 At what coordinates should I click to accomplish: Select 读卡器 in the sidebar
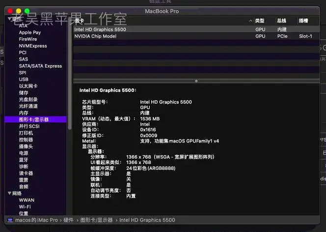click(26, 173)
